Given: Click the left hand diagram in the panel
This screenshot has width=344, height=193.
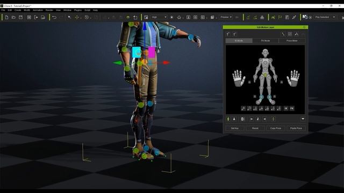Looking at the screenshot, I should 239,78.
